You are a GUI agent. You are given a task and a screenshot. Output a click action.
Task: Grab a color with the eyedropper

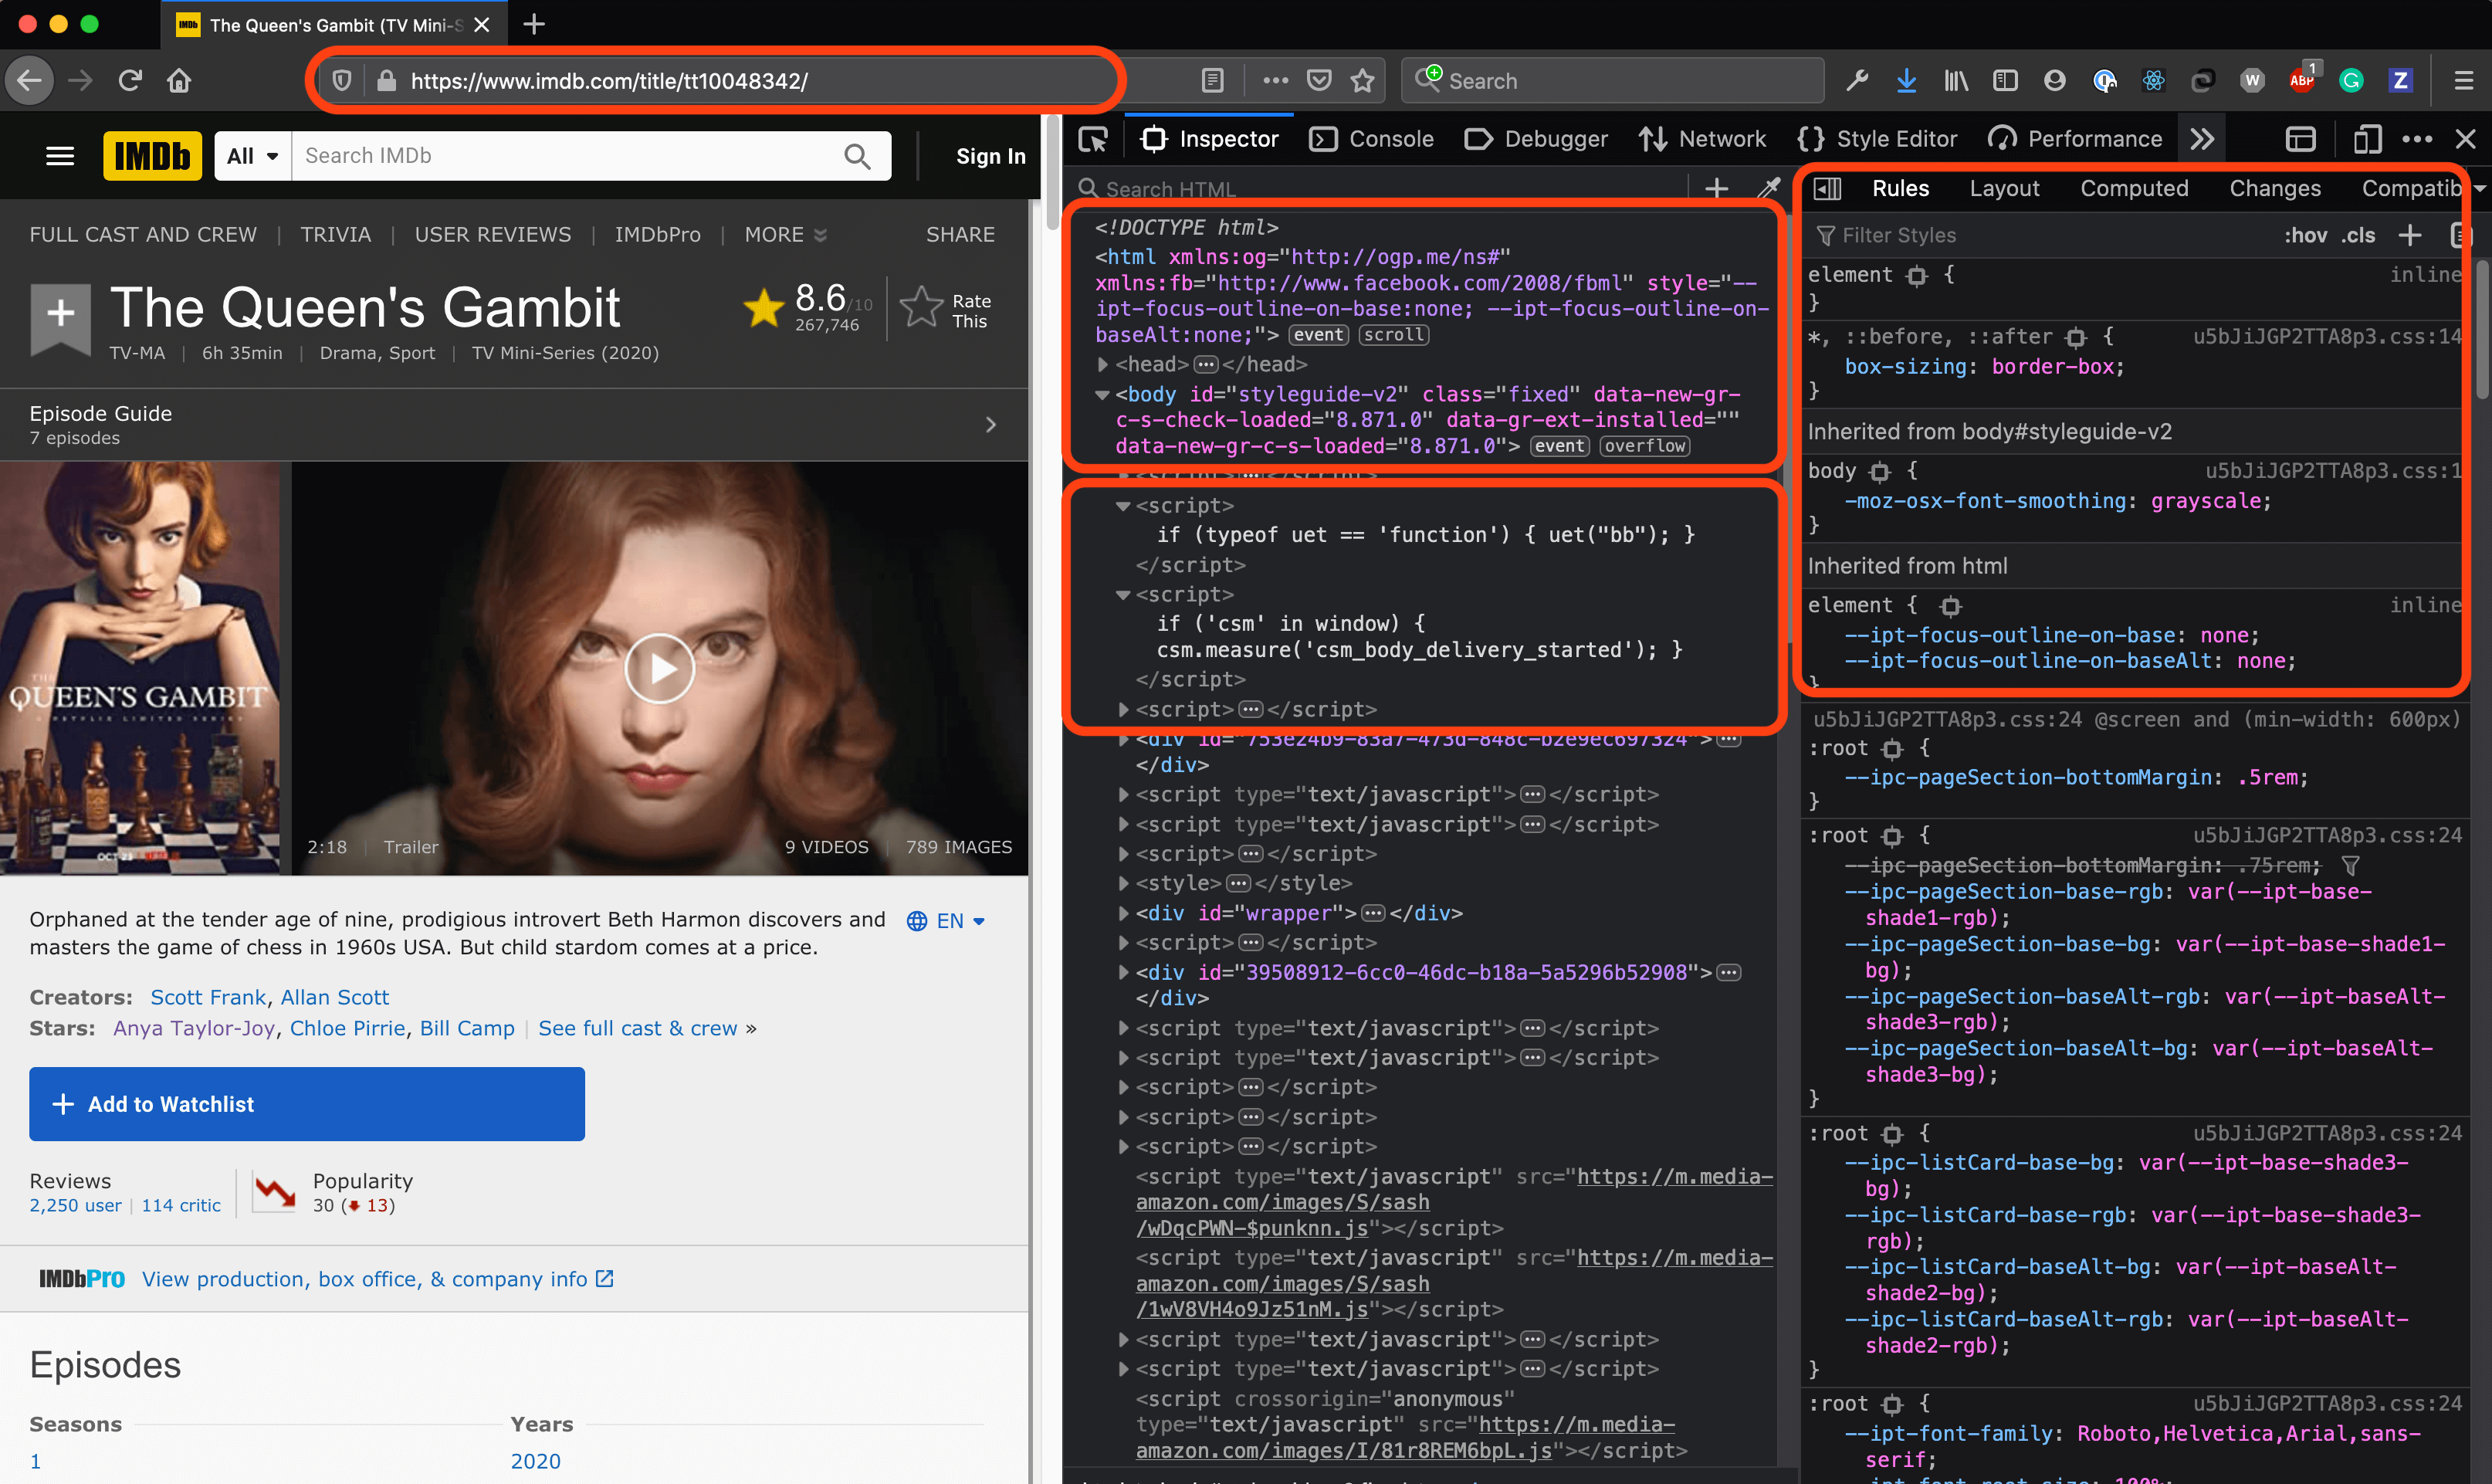point(1769,188)
